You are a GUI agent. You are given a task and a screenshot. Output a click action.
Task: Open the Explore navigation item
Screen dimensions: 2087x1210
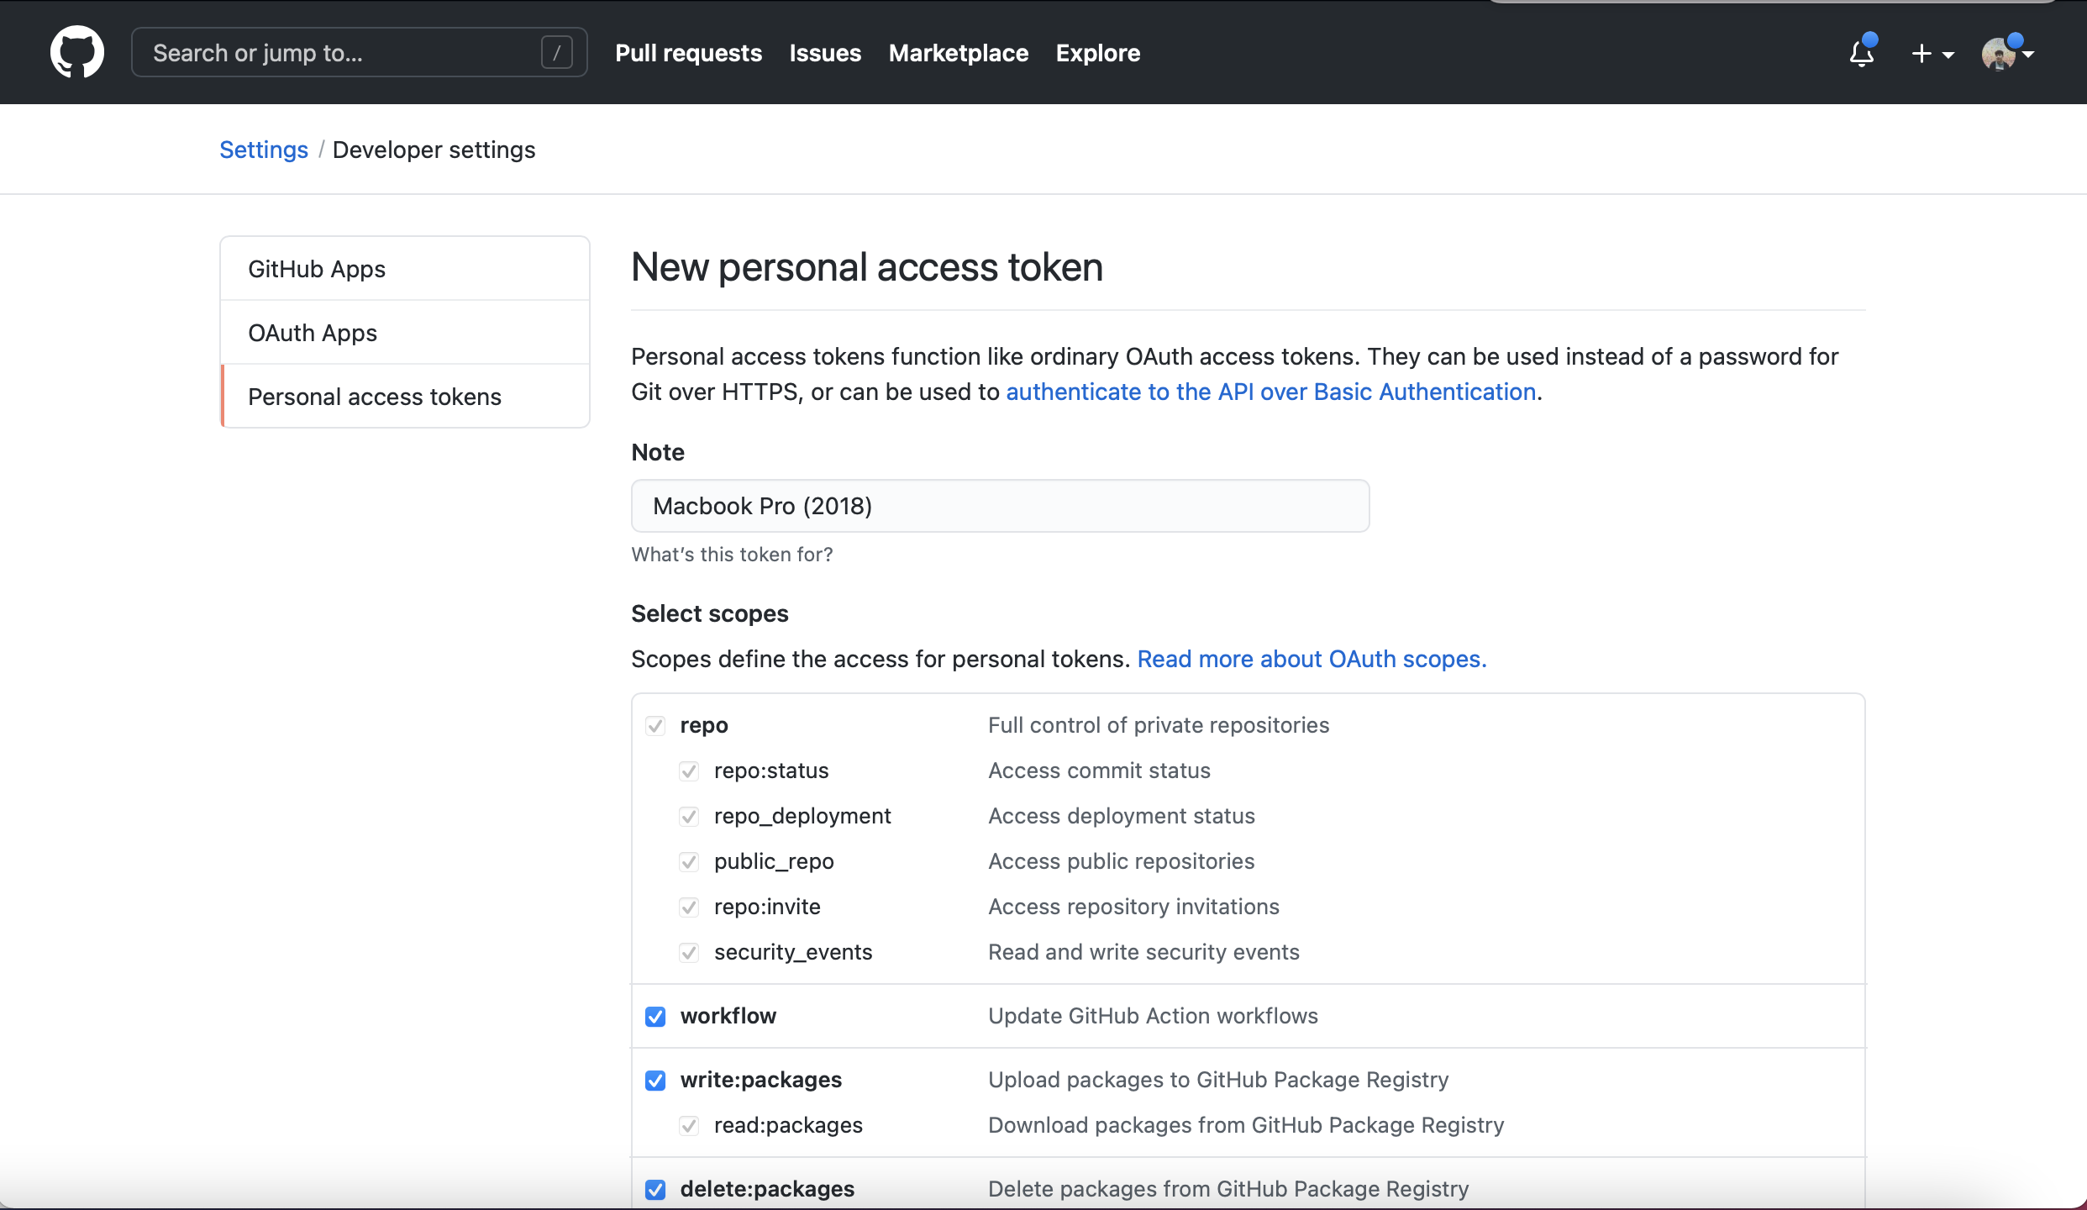[x=1097, y=53]
